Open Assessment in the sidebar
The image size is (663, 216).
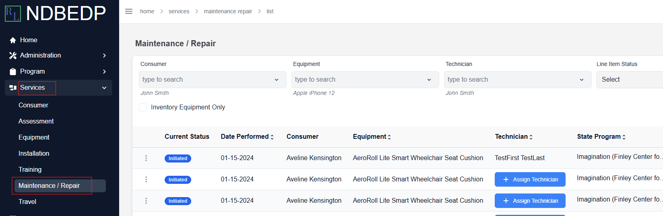(36, 121)
